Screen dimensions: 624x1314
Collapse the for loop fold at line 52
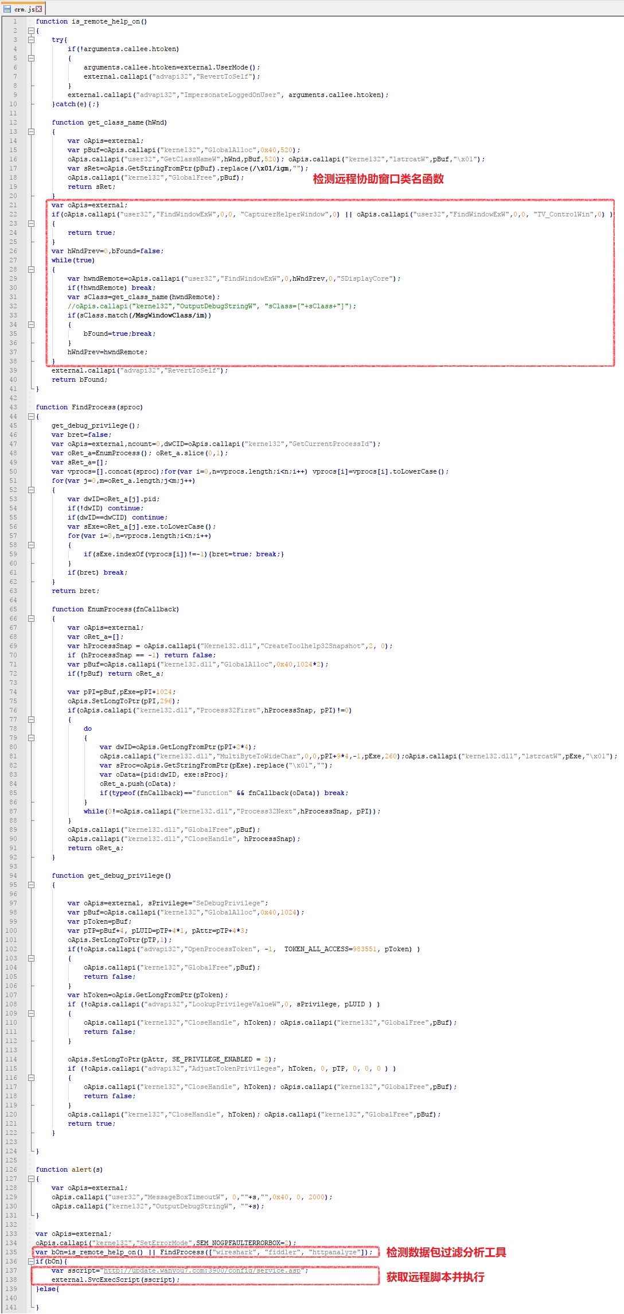pos(31,490)
